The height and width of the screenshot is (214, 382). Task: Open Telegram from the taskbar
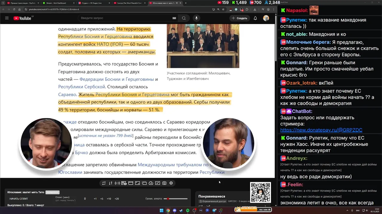pyautogui.click(x=214, y=210)
